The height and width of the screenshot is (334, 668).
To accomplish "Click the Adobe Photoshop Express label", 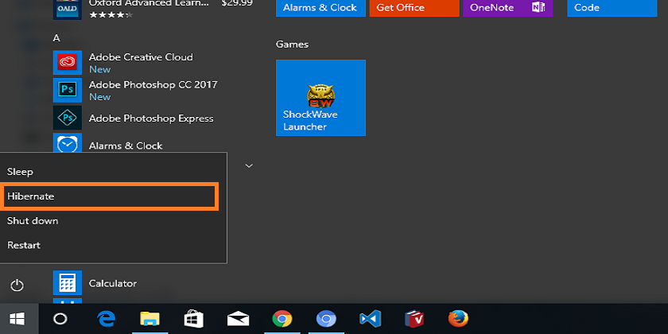I will coord(151,118).
